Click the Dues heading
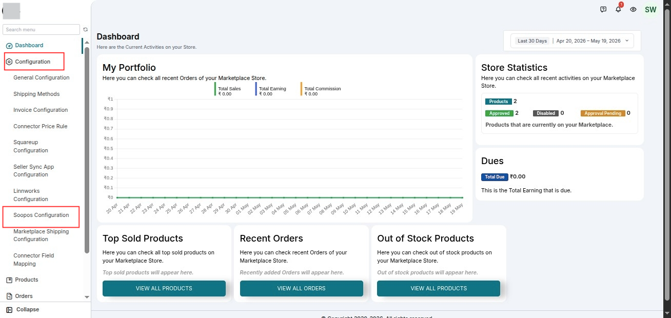The width and height of the screenshot is (671, 318). coord(492,161)
